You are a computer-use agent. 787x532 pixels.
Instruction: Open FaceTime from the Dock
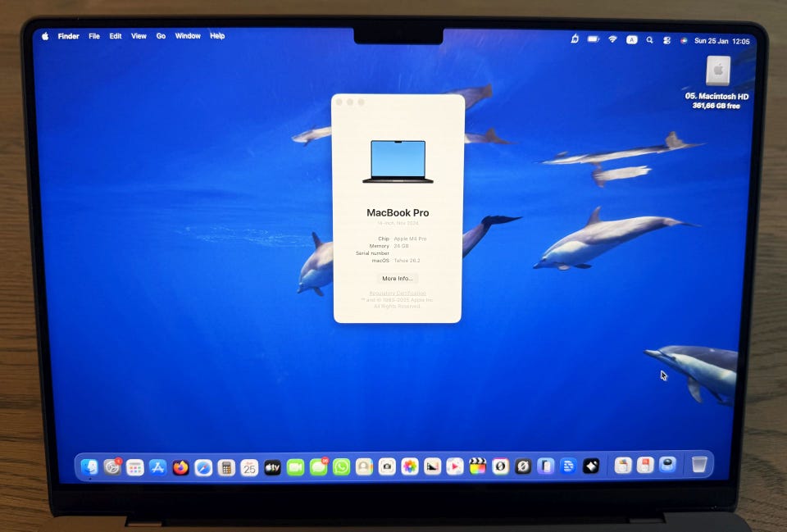click(296, 467)
